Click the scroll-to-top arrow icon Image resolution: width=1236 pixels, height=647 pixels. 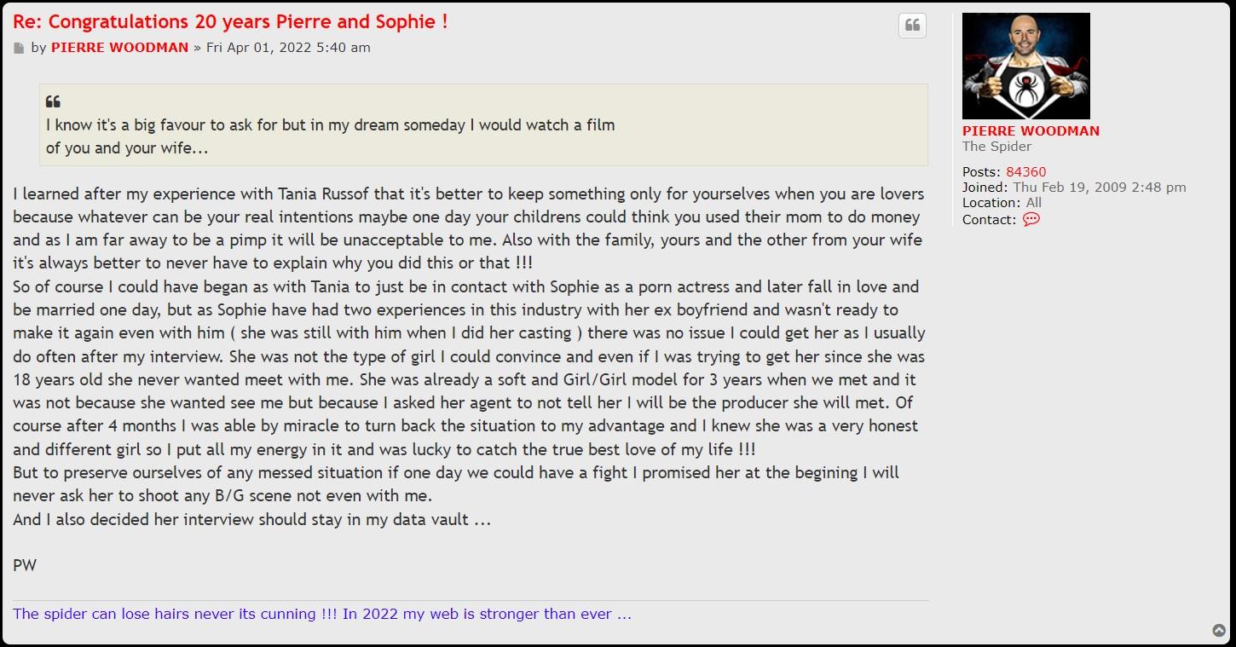tap(1219, 631)
